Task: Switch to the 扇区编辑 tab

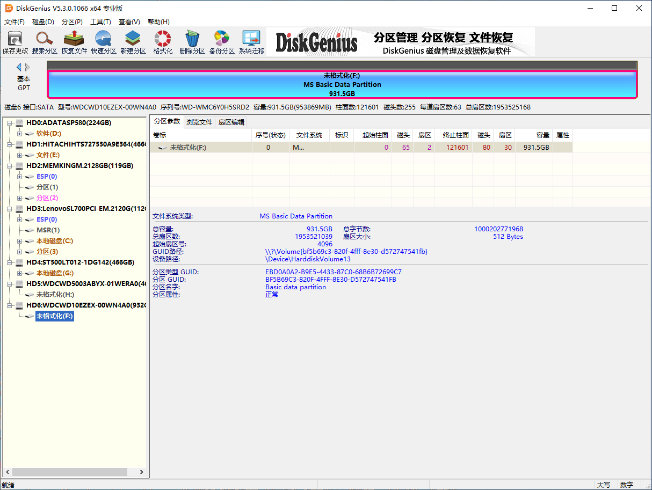Action: (x=231, y=122)
